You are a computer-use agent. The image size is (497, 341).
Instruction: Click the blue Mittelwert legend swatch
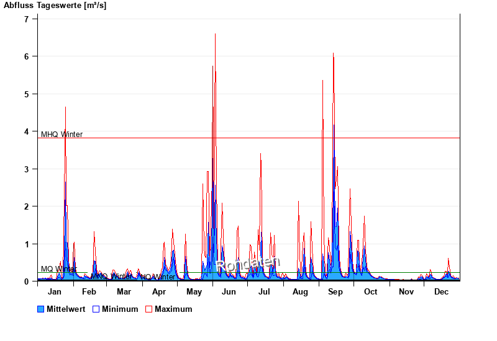coord(42,309)
